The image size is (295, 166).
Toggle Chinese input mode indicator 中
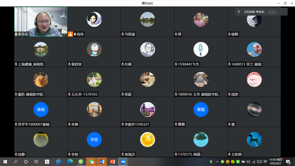point(265,162)
